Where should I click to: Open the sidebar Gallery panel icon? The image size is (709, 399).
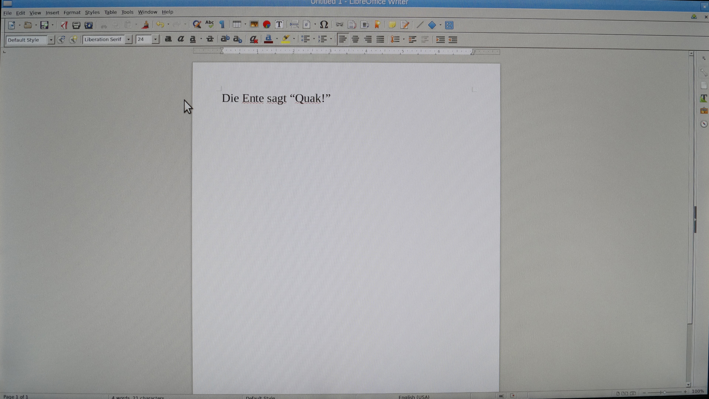[x=704, y=111]
